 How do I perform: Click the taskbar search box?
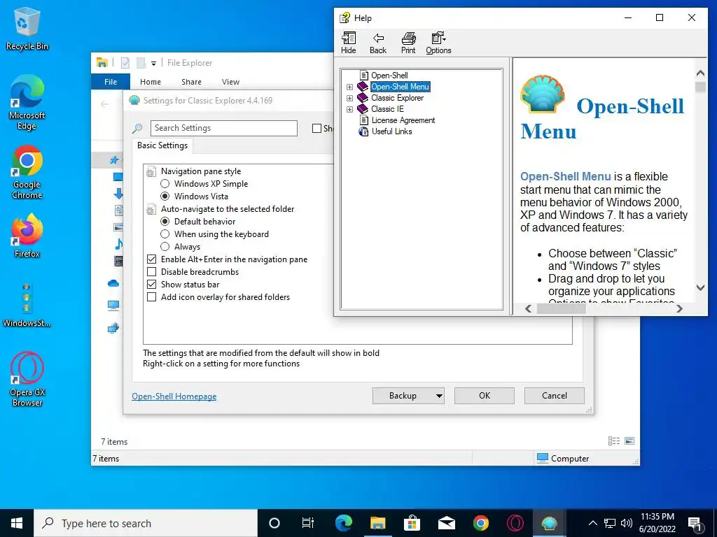pyautogui.click(x=146, y=523)
